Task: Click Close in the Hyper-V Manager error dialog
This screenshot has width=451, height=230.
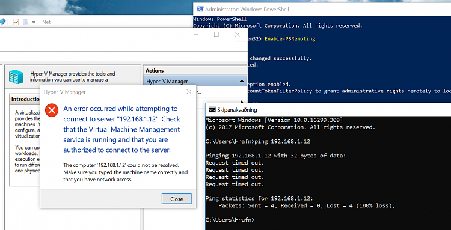Action: [177, 199]
